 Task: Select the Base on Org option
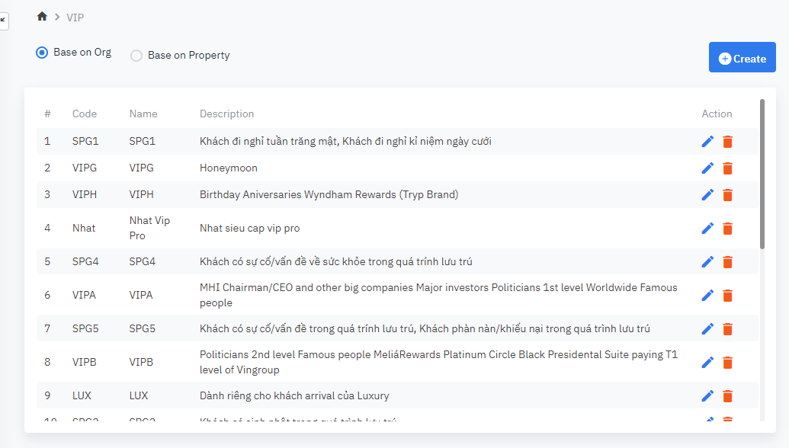pos(43,53)
